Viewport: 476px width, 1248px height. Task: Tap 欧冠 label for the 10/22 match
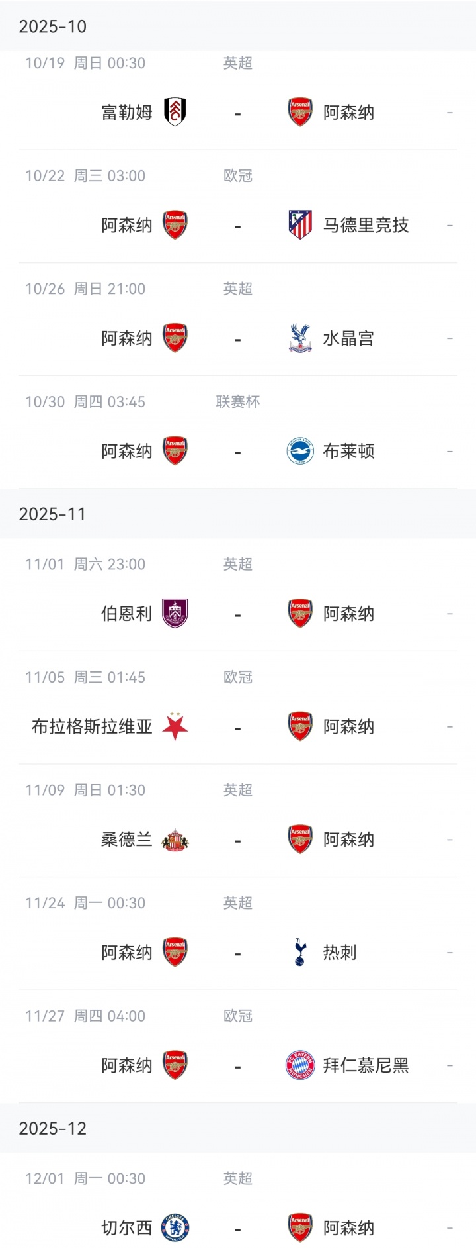coord(237,176)
